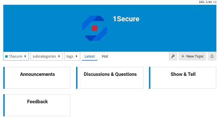
Task: Start a New Topic
Action: coord(192,56)
